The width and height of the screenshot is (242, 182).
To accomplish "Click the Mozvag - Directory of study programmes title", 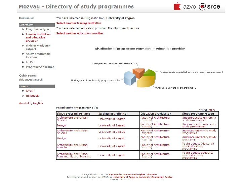I will click(x=76, y=7).
